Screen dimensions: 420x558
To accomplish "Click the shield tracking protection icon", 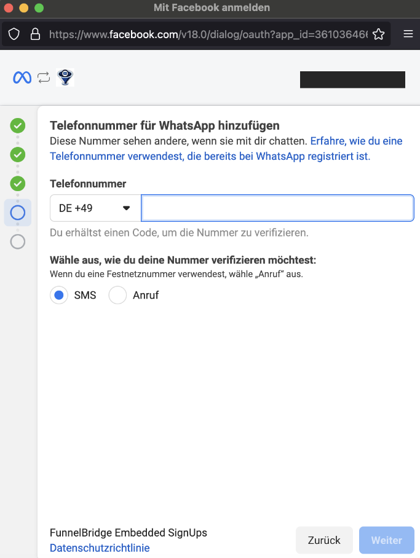I will 14,34.
